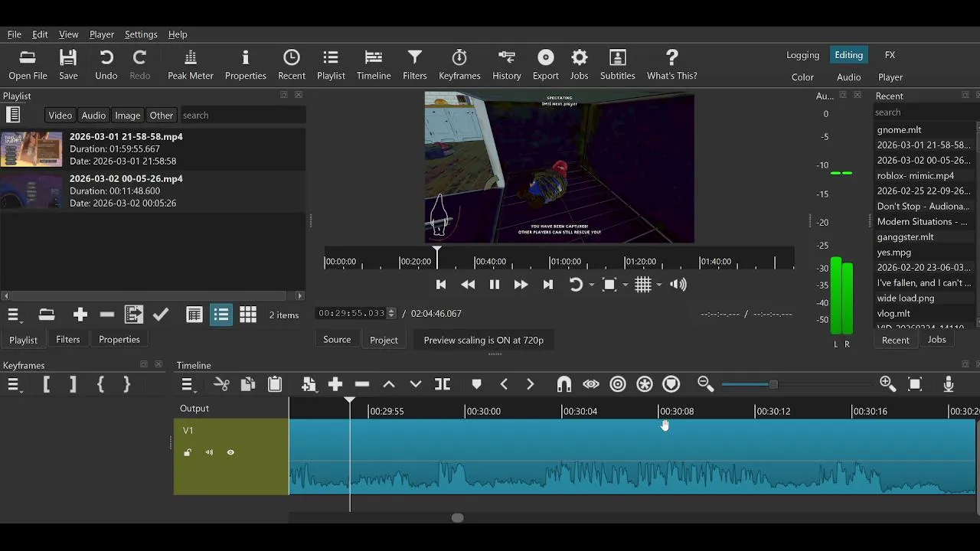Open the Peak Meter panel
The height and width of the screenshot is (551, 980).
(x=191, y=64)
